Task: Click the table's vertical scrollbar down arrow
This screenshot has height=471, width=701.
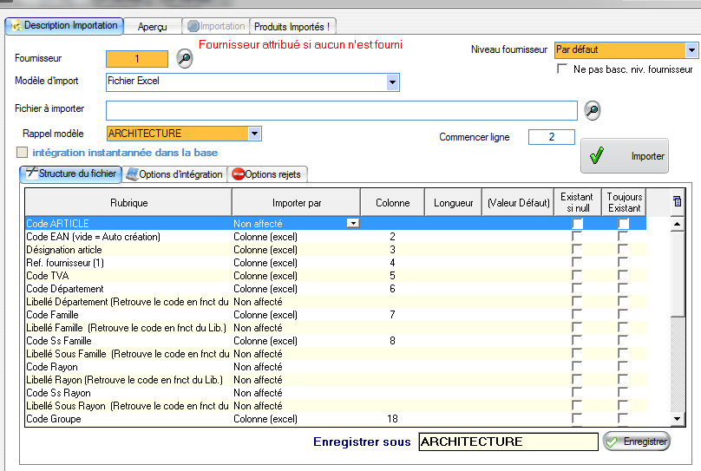Action: [678, 420]
